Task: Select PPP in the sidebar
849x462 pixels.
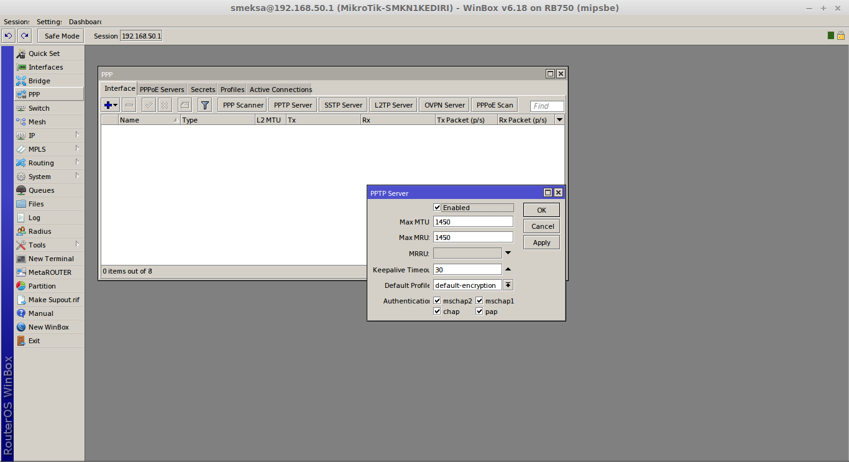Action: (49, 95)
